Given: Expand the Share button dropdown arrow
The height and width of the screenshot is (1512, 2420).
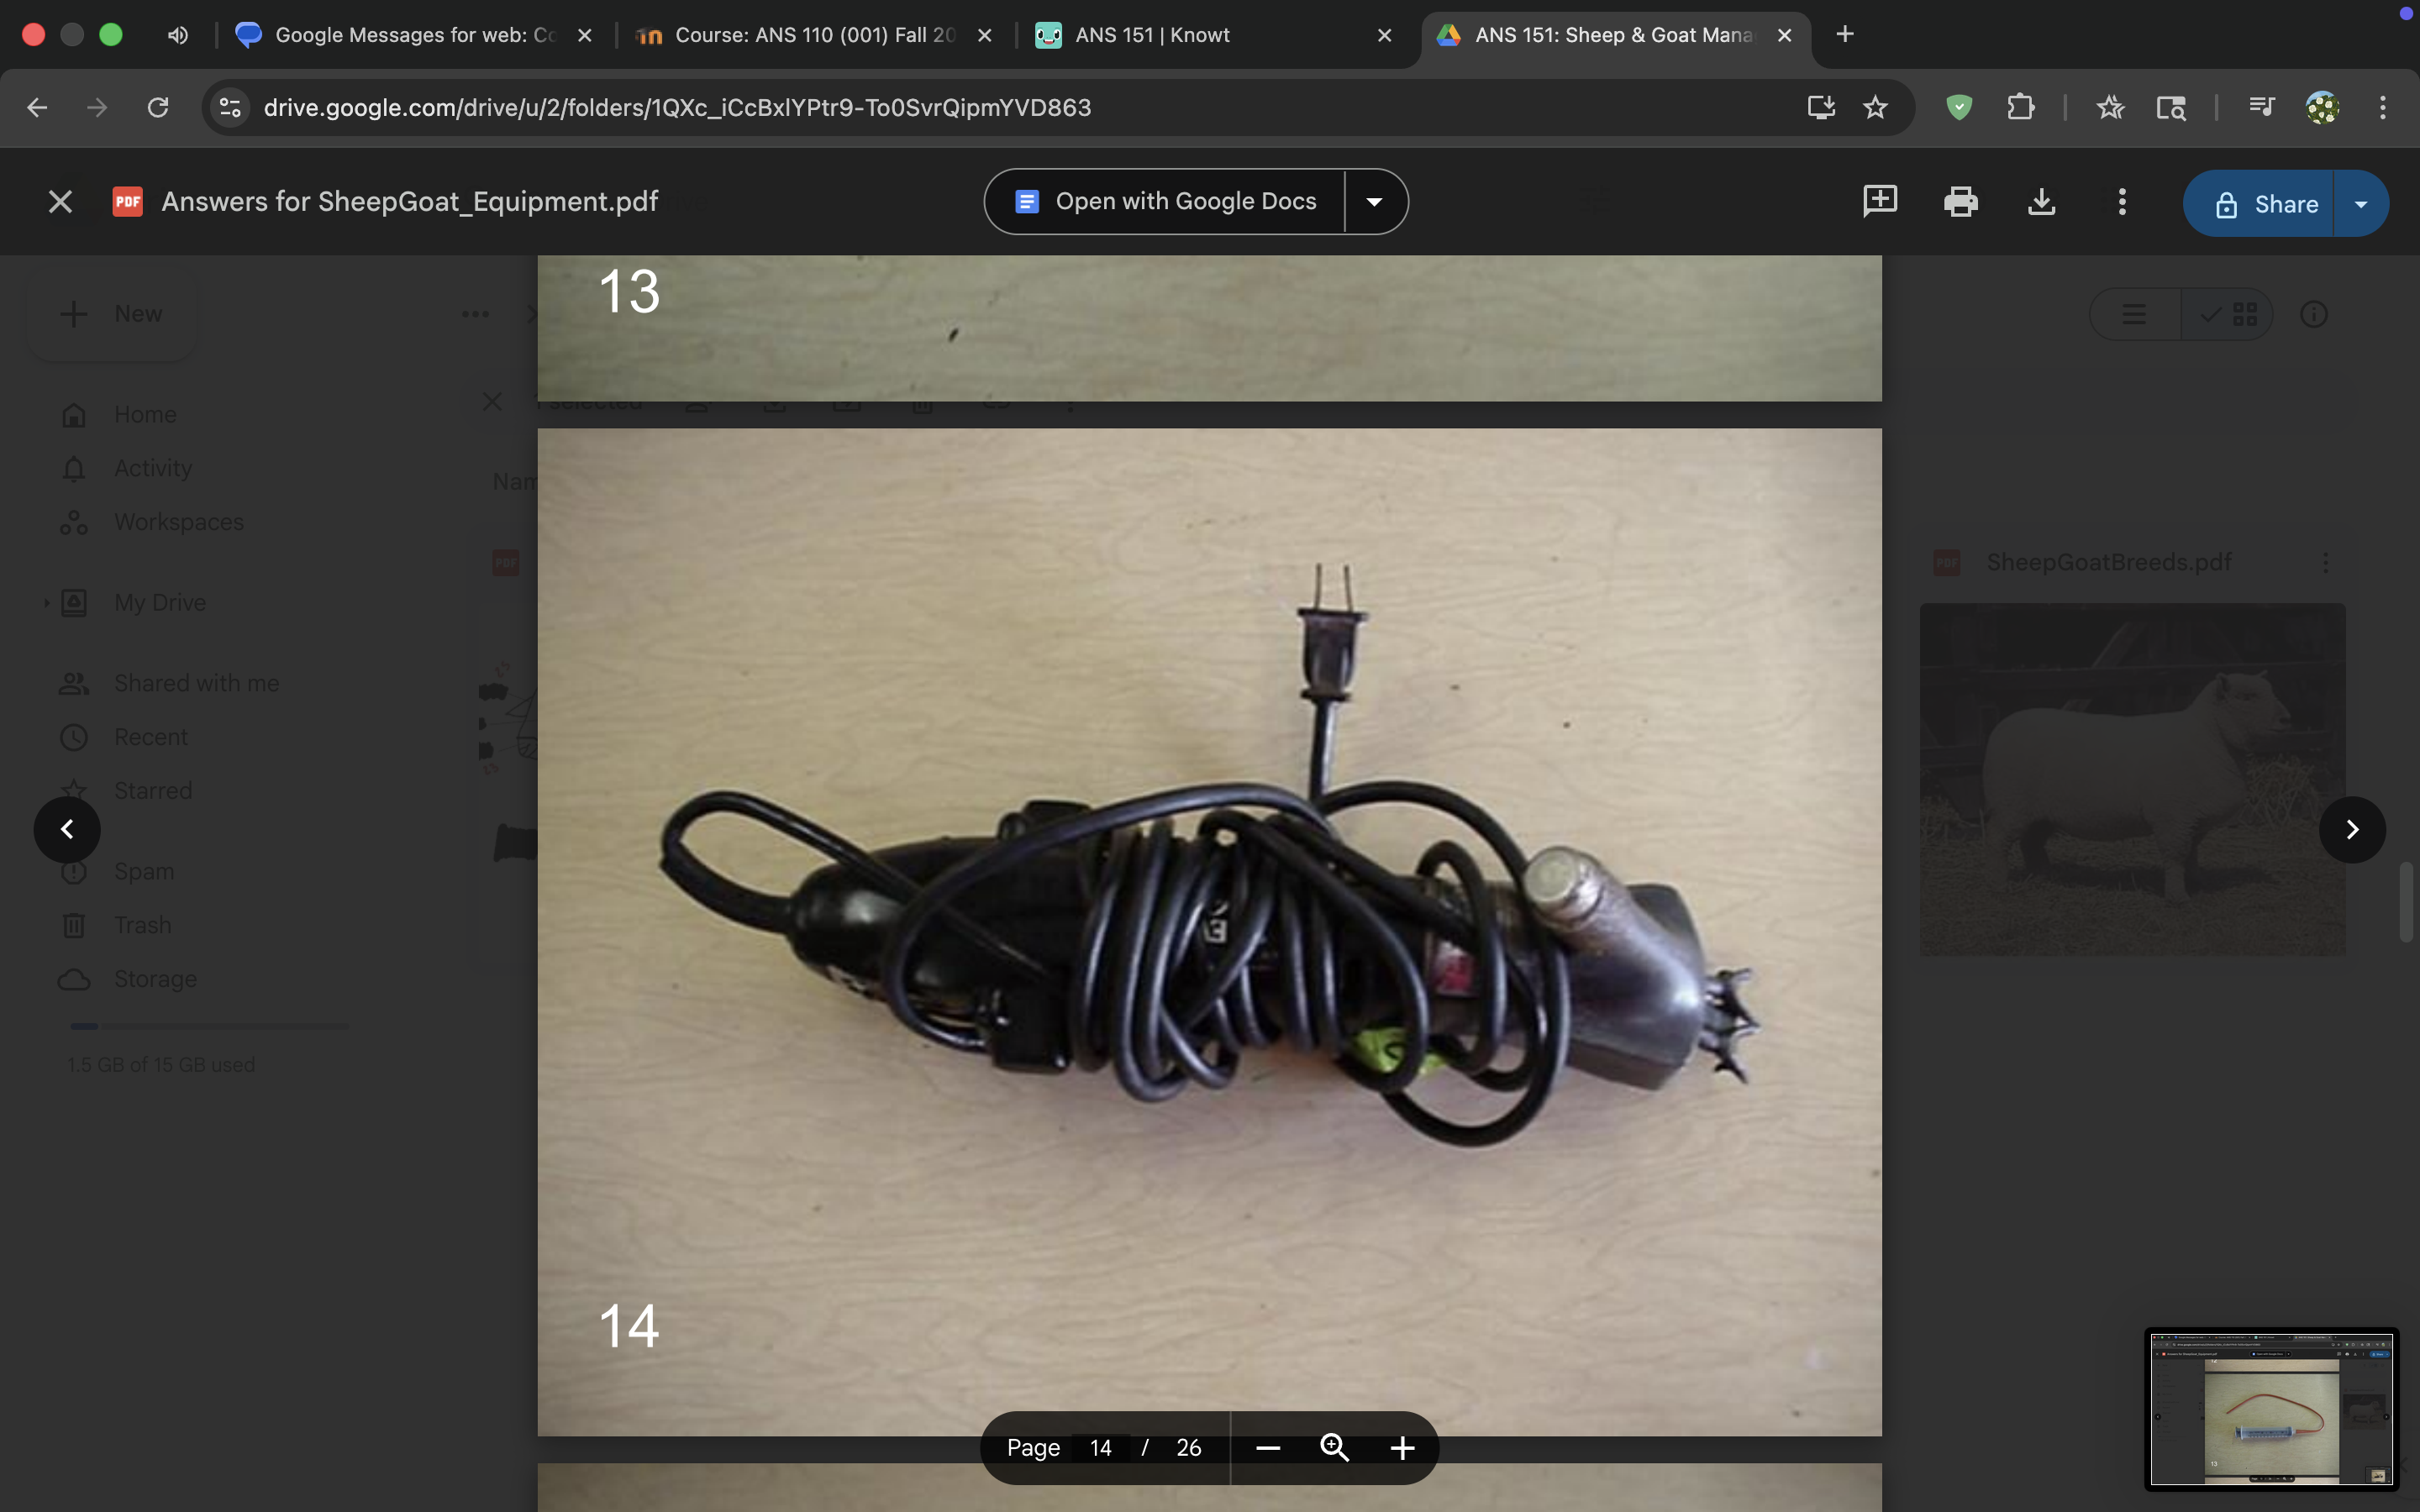Looking at the screenshot, I should tap(2361, 204).
